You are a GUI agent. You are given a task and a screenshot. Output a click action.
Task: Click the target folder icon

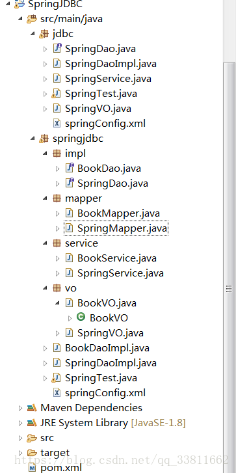coord(32,453)
